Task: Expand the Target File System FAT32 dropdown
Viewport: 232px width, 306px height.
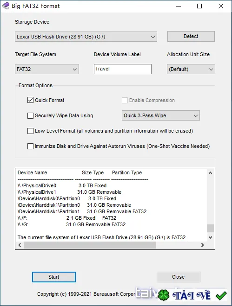Action: tap(47, 69)
